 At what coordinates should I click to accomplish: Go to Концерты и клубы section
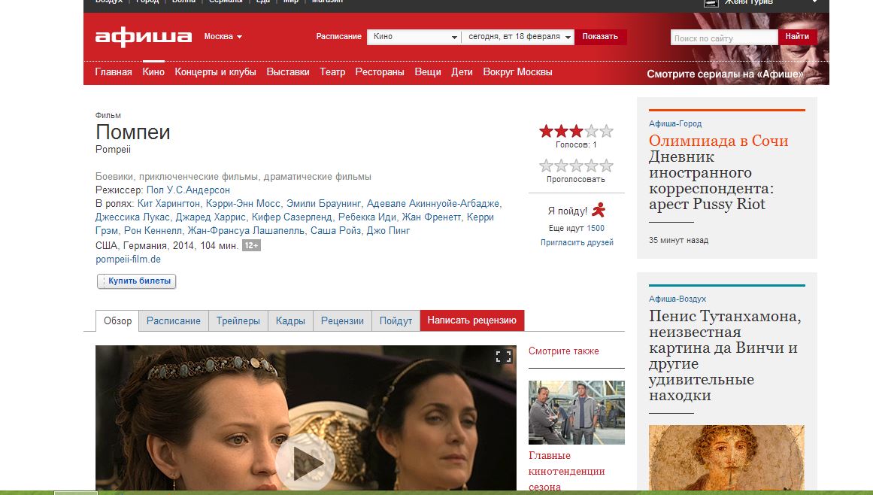216,71
